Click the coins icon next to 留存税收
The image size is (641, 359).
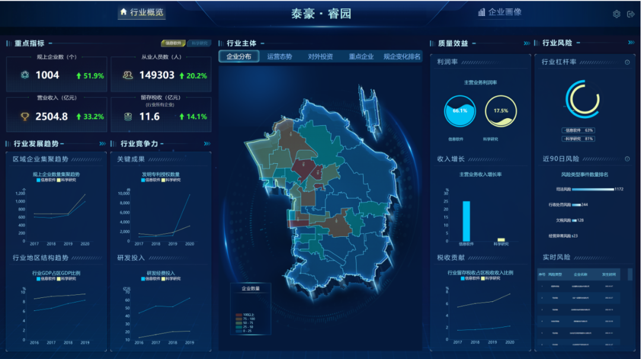coord(127,115)
